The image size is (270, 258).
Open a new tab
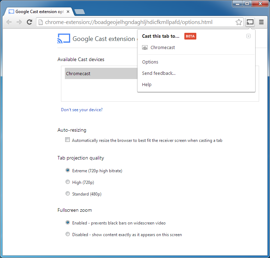click(x=80, y=12)
